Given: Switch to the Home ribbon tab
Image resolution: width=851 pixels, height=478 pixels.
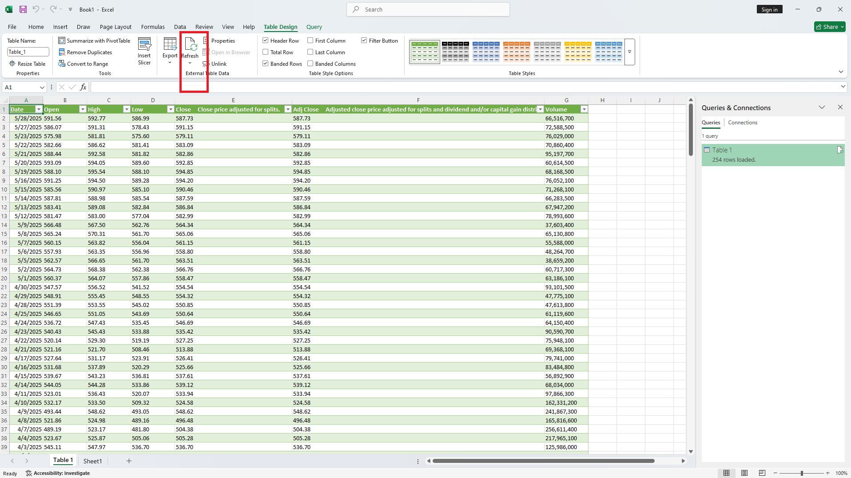Looking at the screenshot, I should click(36, 27).
